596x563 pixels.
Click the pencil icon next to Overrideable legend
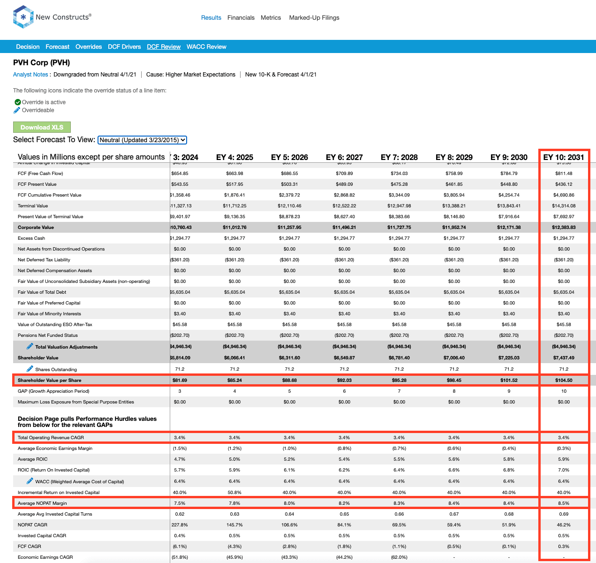point(17,110)
